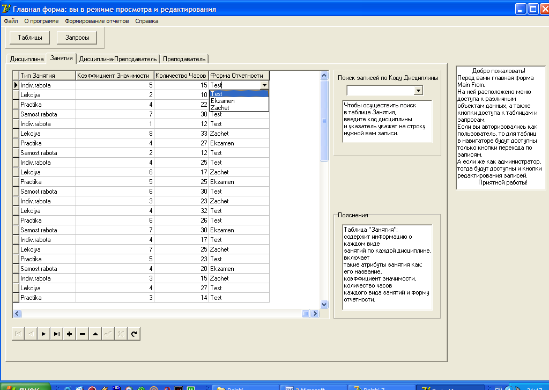Click the Запросы button
Image resolution: width=549 pixels, height=390 pixels.
pos(77,38)
